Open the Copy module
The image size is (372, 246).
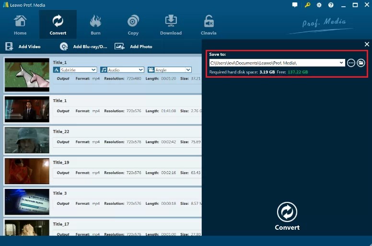pos(133,24)
